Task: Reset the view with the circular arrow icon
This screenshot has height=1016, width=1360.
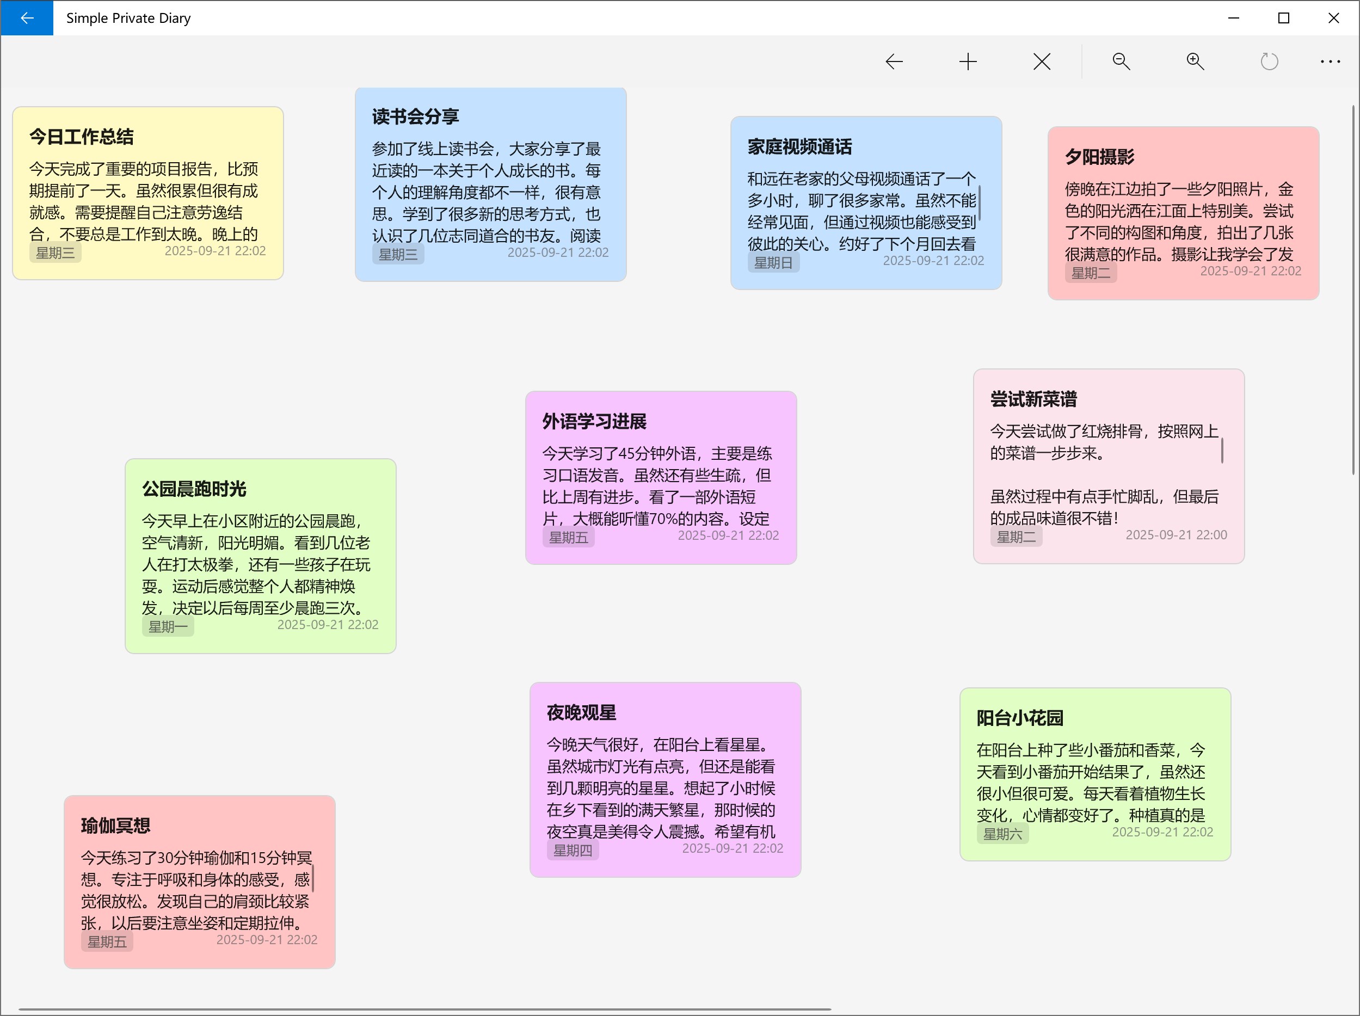Action: tap(1269, 61)
